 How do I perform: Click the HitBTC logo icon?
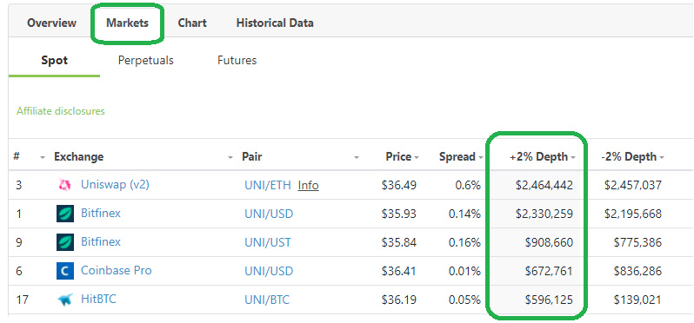[64, 300]
